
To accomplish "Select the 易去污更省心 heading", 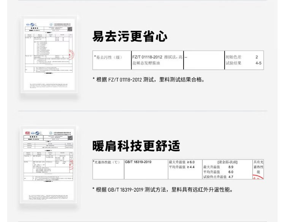I will click(130, 36).
